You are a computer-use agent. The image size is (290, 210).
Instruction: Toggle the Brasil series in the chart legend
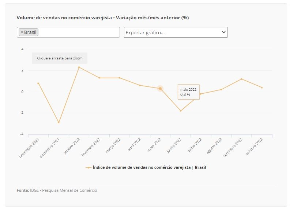click(x=146, y=167)
